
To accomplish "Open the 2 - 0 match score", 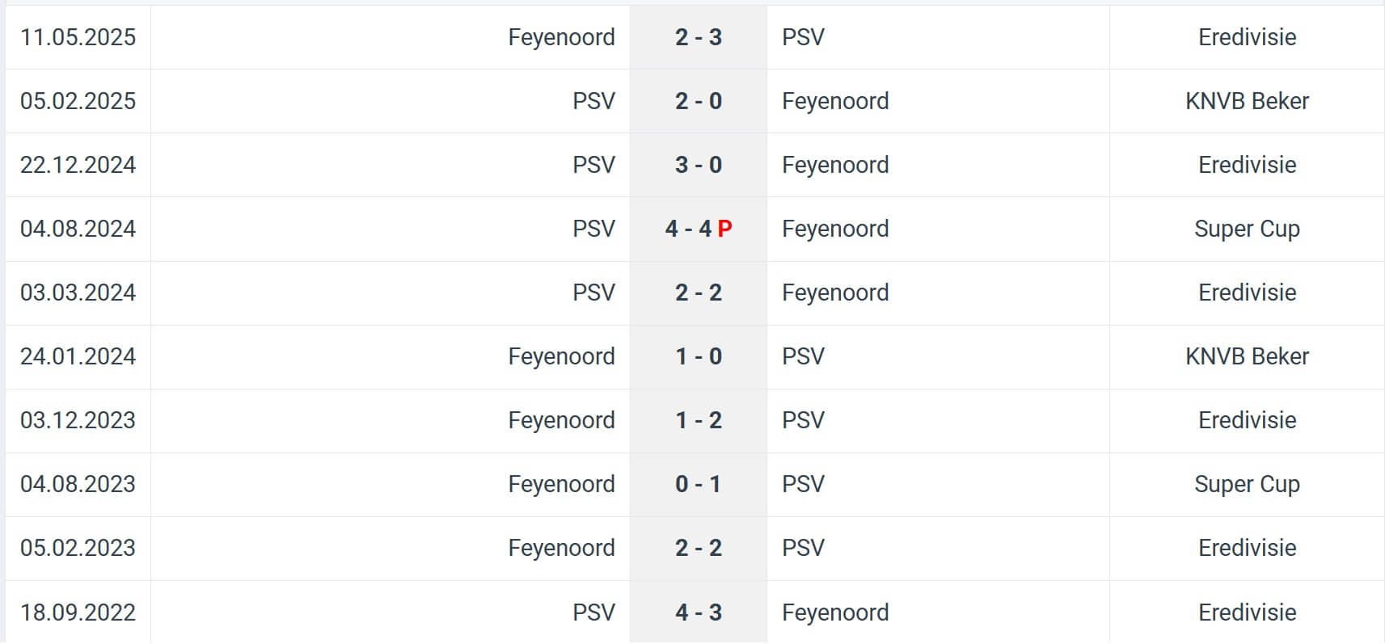I will pos(699,101).
